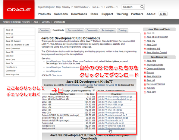The image size is (179, 140).
Task: Switch to the Technologies tab
Action: click(108, 31)
